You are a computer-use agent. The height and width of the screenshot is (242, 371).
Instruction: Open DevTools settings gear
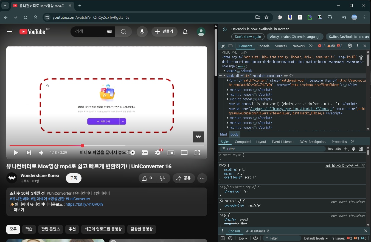click(x=350, y=46)
